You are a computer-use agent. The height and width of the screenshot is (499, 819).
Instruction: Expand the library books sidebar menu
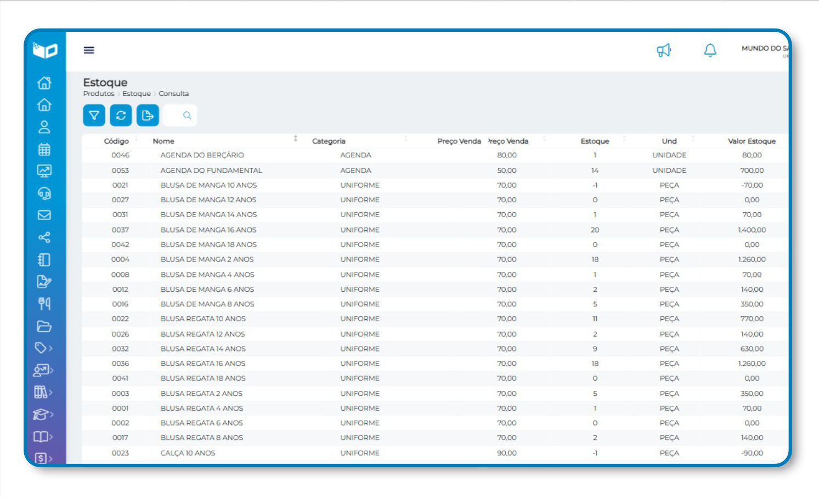pyautogui.click(x=43, y=392)
